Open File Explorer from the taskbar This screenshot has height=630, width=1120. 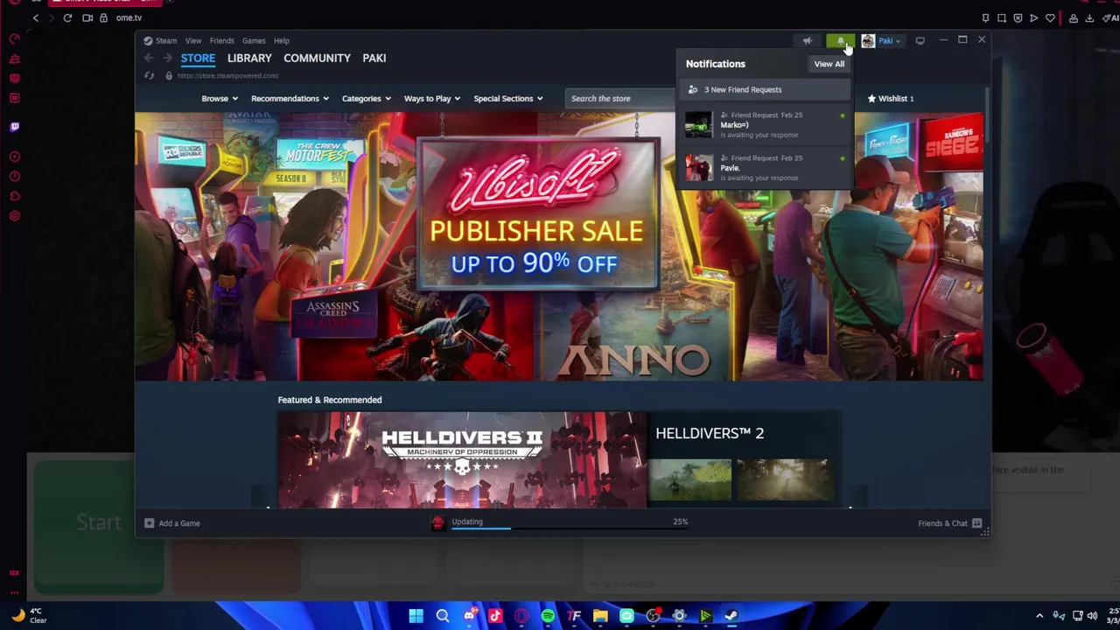(x=600, y=616)
